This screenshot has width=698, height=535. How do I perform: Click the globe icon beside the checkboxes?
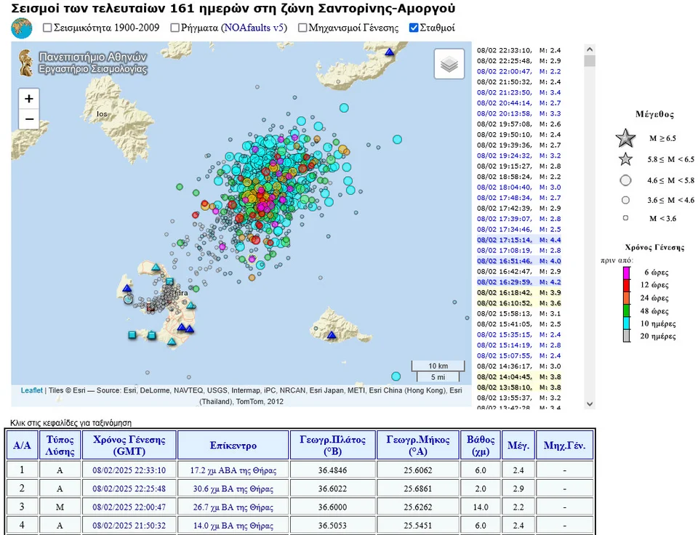pyautogui.click(x=22, y=28)
